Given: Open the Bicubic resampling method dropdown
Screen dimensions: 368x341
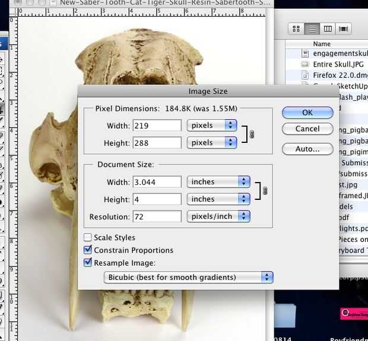Looking at the screenshot, I should pos(189,277).
